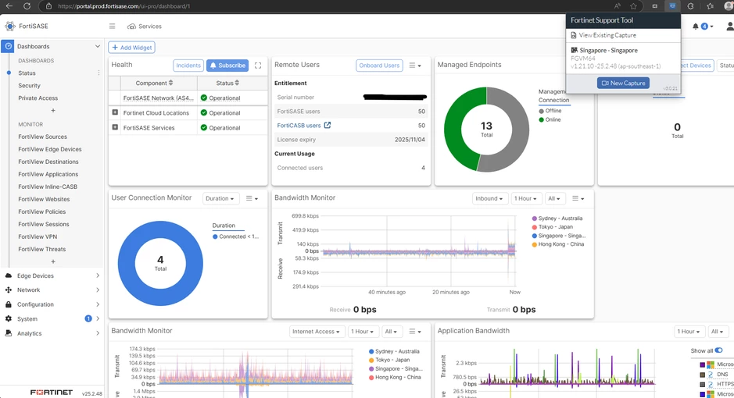
Task: Expand the Fortinet Cloud Locations row
Action: pyautogui.click(x=115, y=112)
